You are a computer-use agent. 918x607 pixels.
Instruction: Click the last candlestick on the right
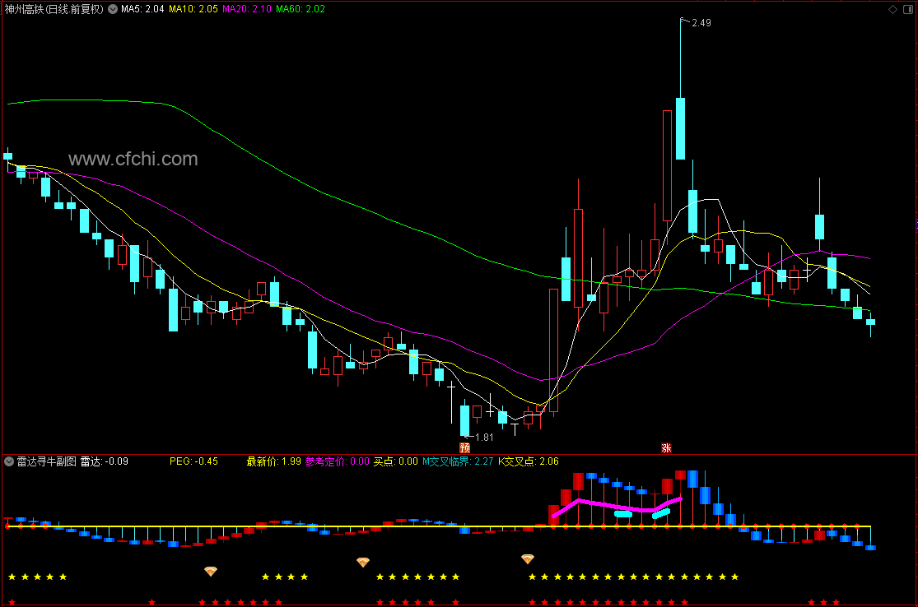(870, 322)
